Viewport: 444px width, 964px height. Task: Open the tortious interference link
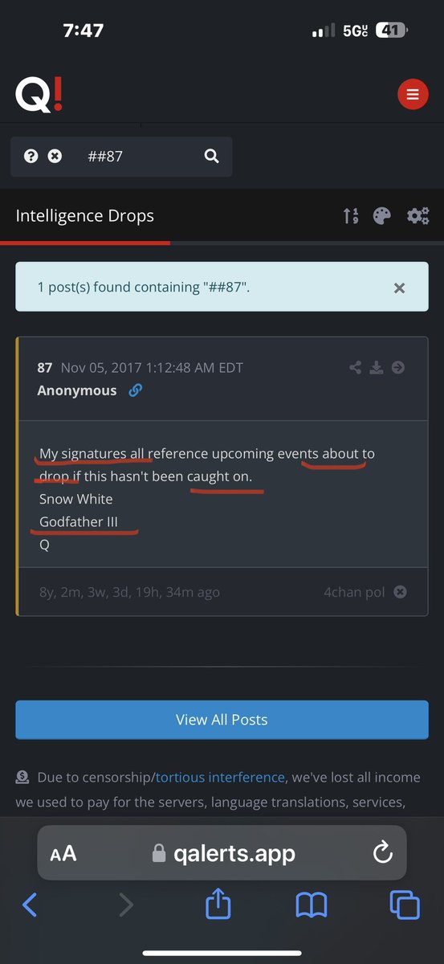(x=220, y=777)
